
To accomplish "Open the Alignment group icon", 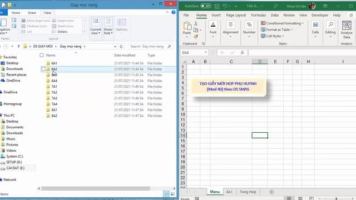I will click(230, 24).
